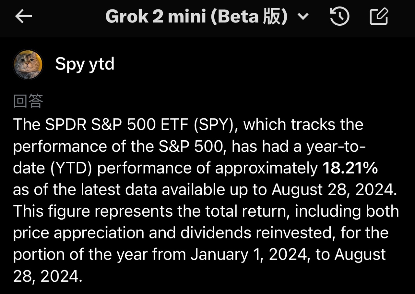Select the "January 1, 2024" date text
This screenshot has width=415, height=294.
[248, 255]
